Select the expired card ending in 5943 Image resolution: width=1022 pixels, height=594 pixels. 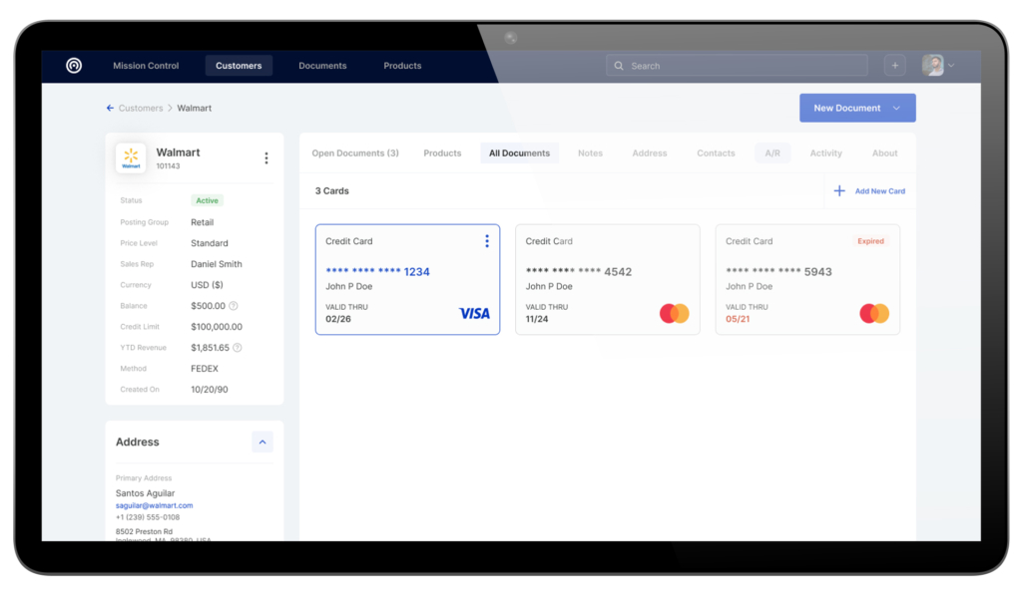(807, 280)
